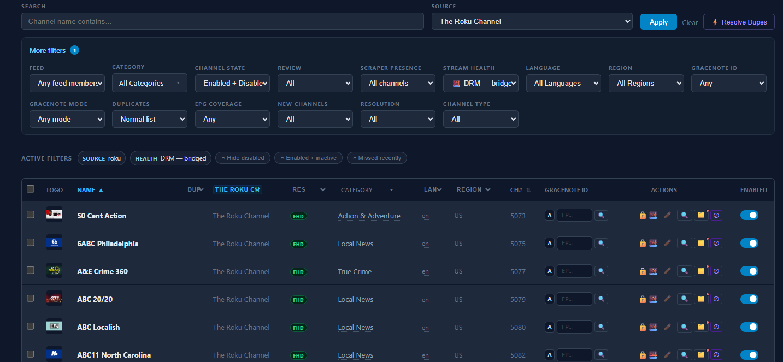Screen dimensions: 783x362
Task: Search Gracenote ID for ABC Localish
Action: 601,327
